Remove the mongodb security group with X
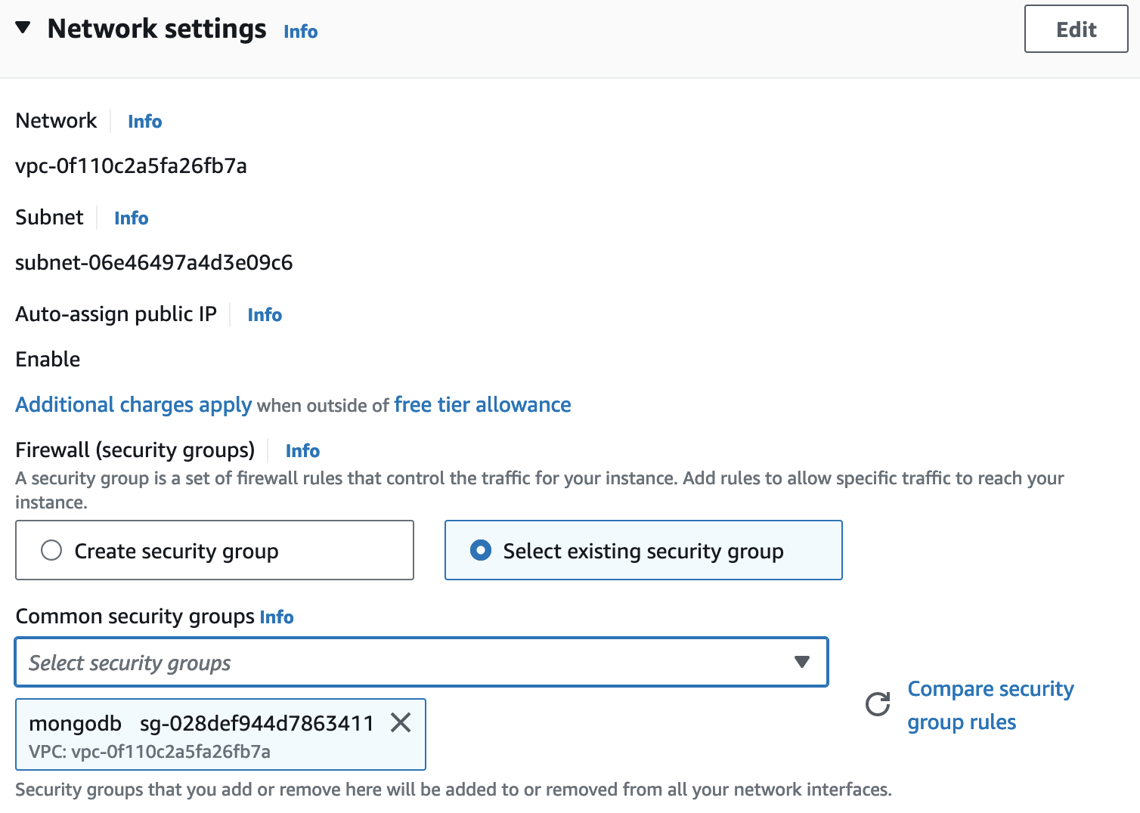 click(401, 723)
